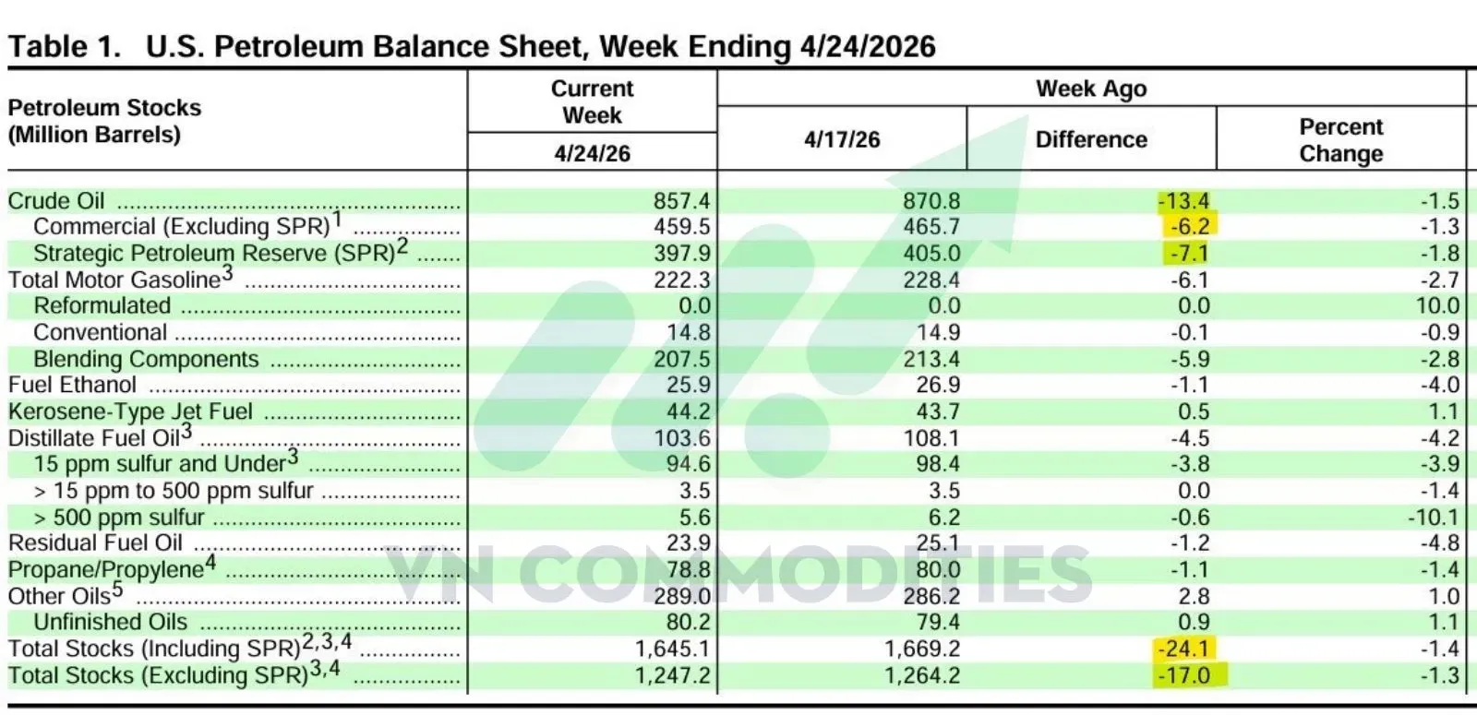The image size is (1477, 715).
Task: Select the highlighted -13.4 difference value
Action: click(1183, 200)
